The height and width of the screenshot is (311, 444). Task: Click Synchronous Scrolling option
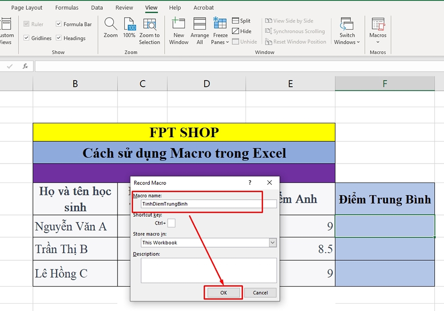pos(295,31)
